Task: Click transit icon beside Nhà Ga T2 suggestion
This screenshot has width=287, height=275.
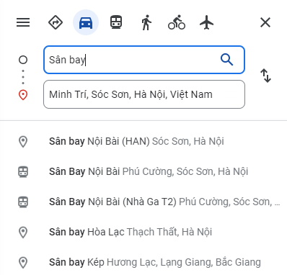Action: tap(23, 202)
